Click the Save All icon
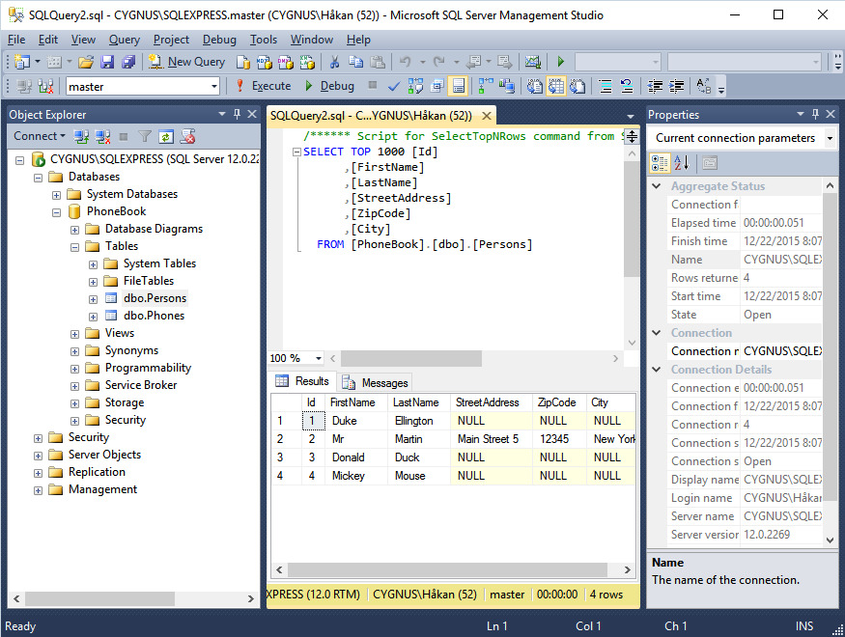This screenshot has height=637, width=845. [128, 62]
